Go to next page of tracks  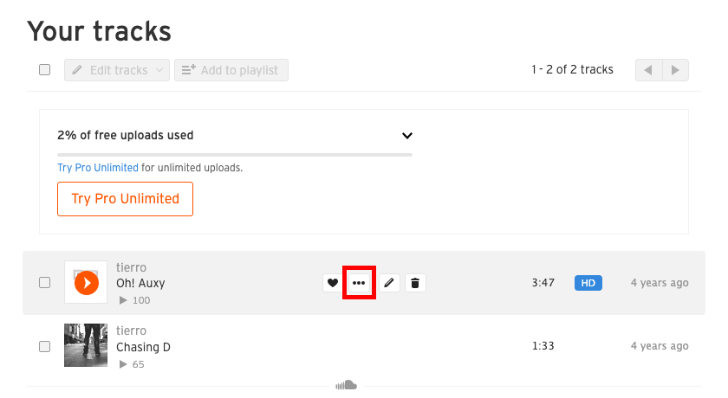[676, 70]
